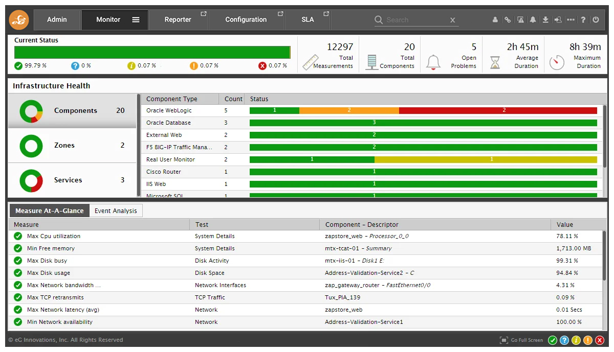
Task: Switch to the Event Analysis tab
Action: tap(116, 210)
